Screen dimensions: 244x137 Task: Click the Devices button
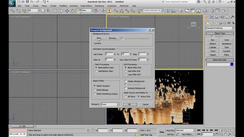pyautogui.click(x=113, y=38)
